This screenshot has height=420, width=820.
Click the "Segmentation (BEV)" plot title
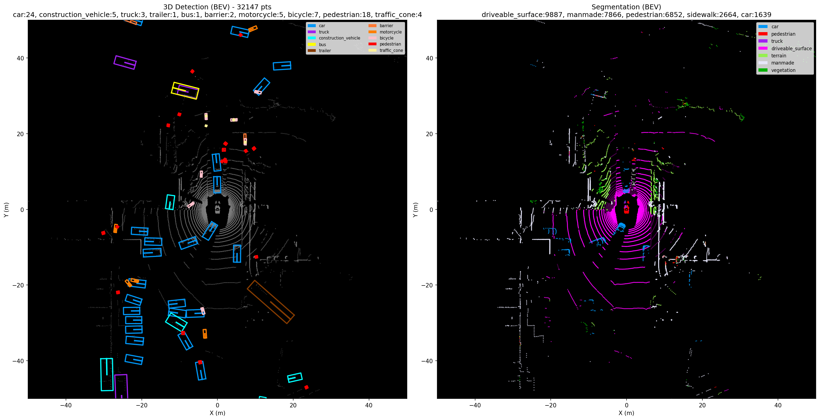coord(626,7)
